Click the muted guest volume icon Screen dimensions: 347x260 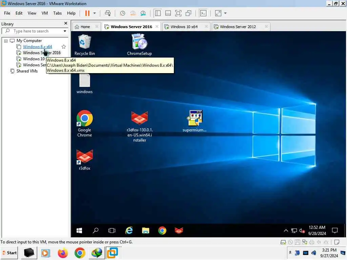(302, 231)
